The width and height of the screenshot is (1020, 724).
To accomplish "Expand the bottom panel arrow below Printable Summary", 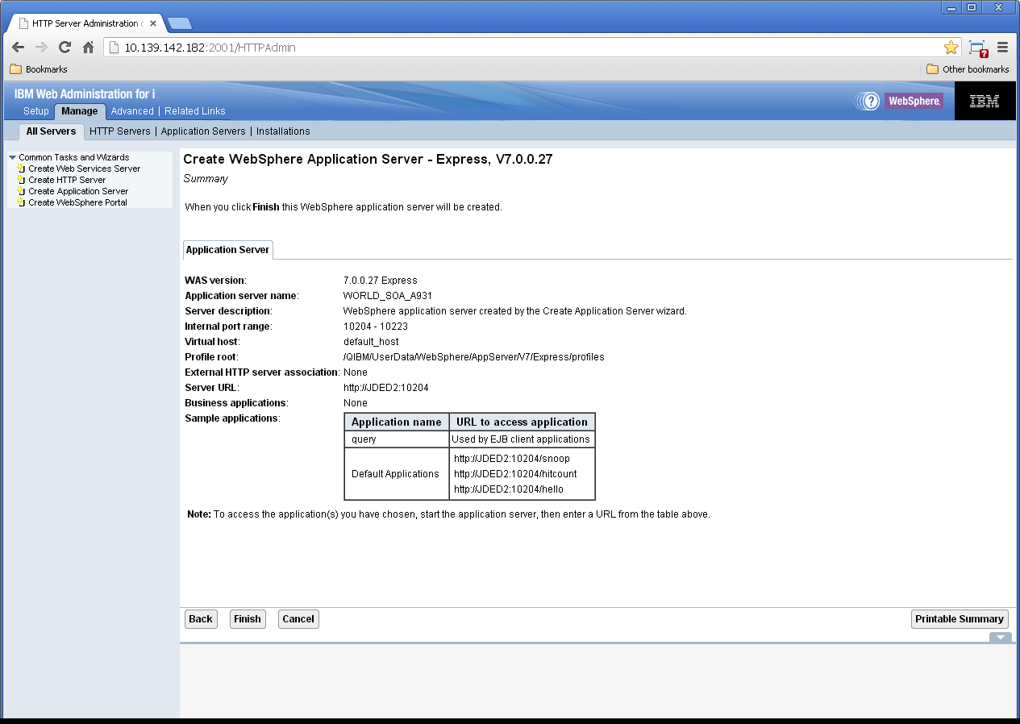I will click(1000, 638).
